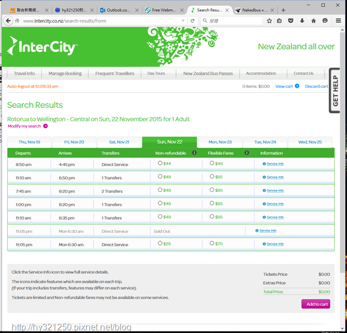Close the Nakedbus tab
Viewport: 347px width, 333px height.
coord(272,10)
